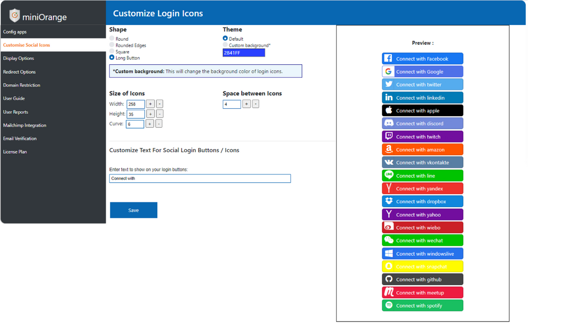Click the Apple logo icon in preview
The height and width of the screenshot is (326, 579).
(x=389, y=110)
